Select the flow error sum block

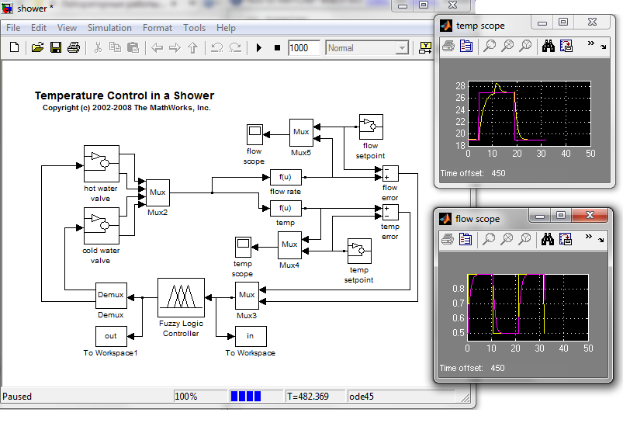(x=390, y=174)
